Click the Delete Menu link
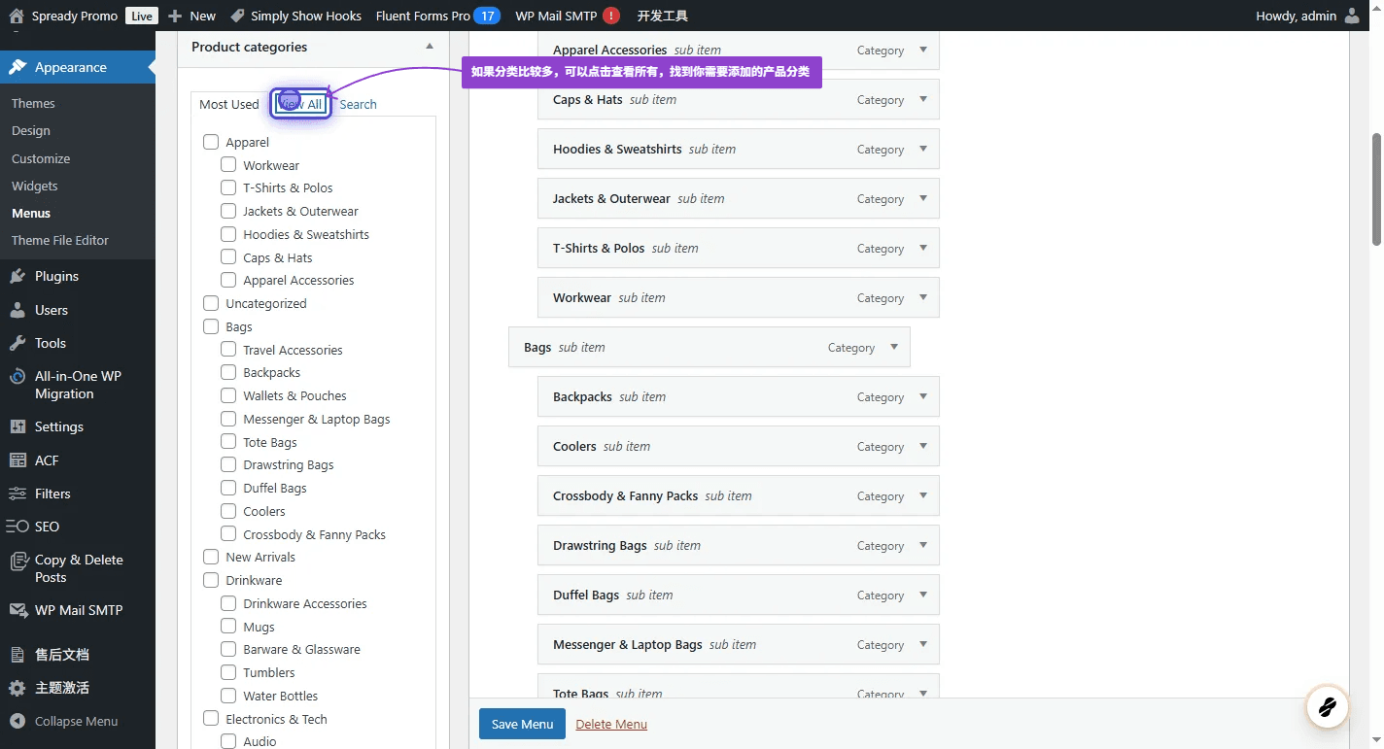 tap(611, 724)
